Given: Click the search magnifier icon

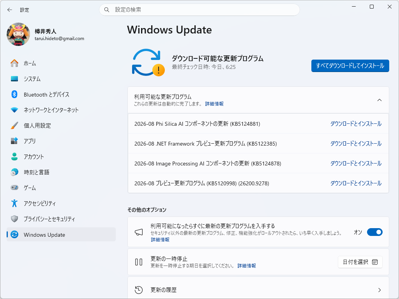Looking at the screenshot, I should (x=107, y=10).
